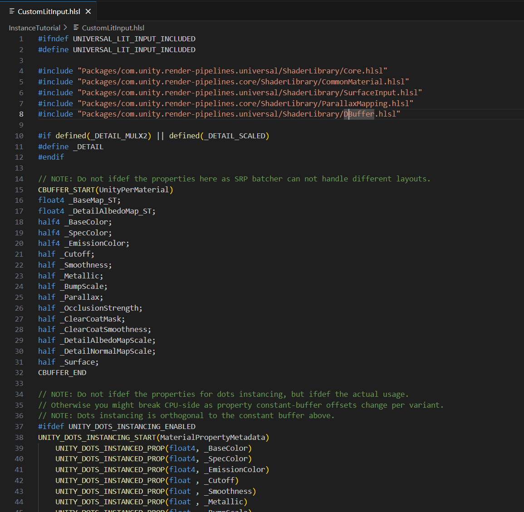Click line number 15 in the gutter
Image resolution: width=524 pixels, height=512 pixels.
pos(19,190)
